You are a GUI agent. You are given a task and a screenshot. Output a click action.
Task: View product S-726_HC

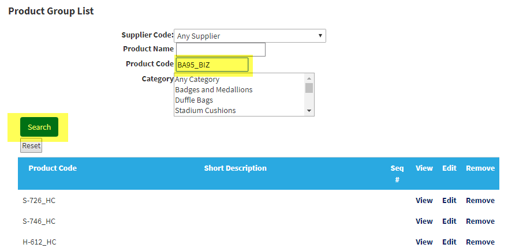(424, 200)
